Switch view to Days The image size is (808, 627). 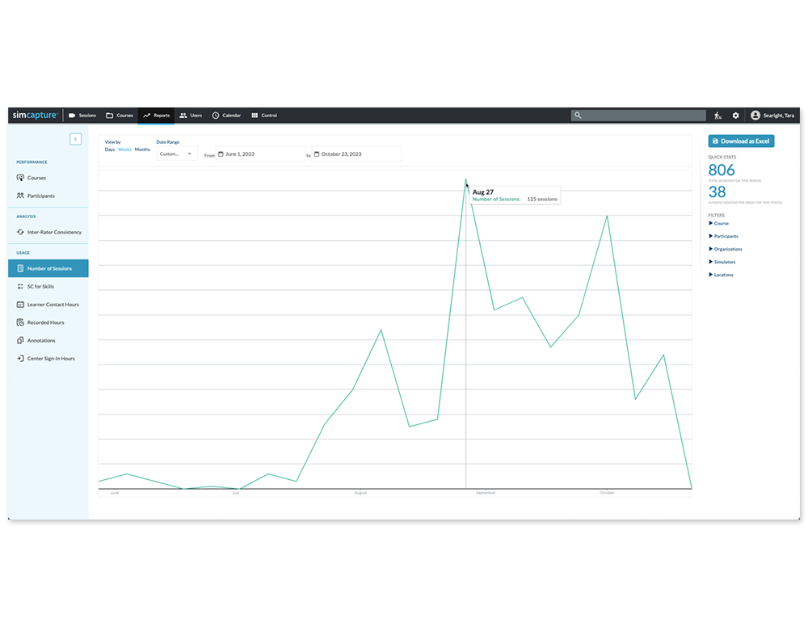click(x=110, y=149)
